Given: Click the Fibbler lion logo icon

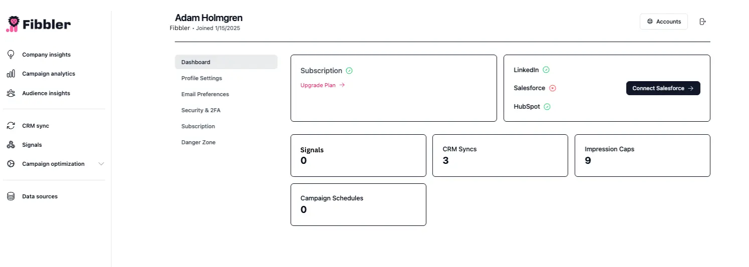Looking at the screenshot, I should 13,24.
